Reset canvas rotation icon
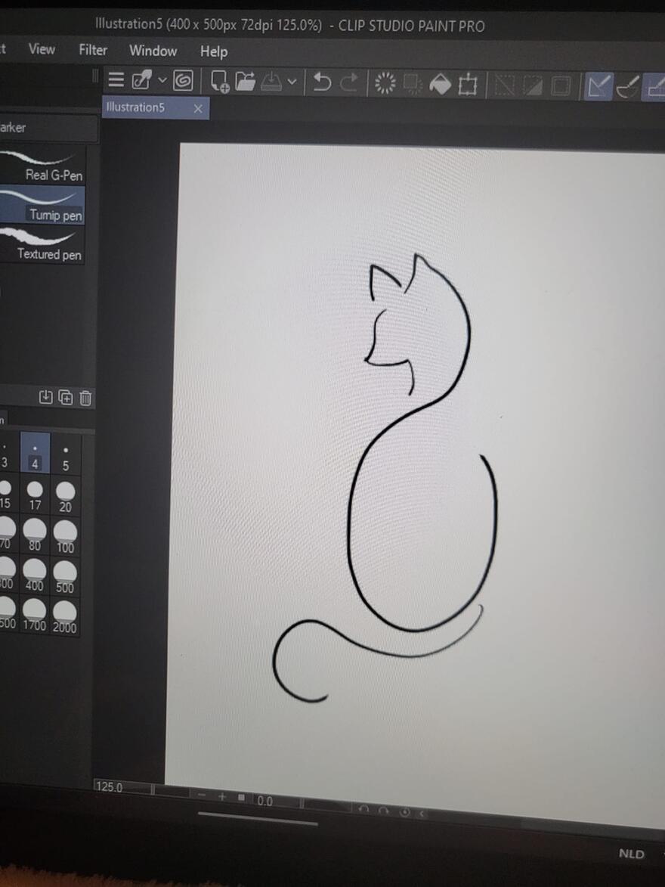 (x=405, y=812)
